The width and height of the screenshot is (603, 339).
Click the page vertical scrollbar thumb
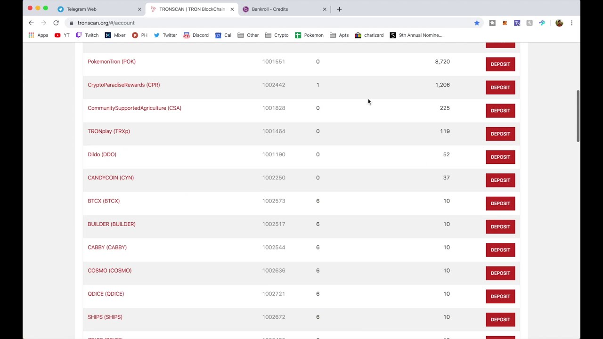click(x=578, y=115)
